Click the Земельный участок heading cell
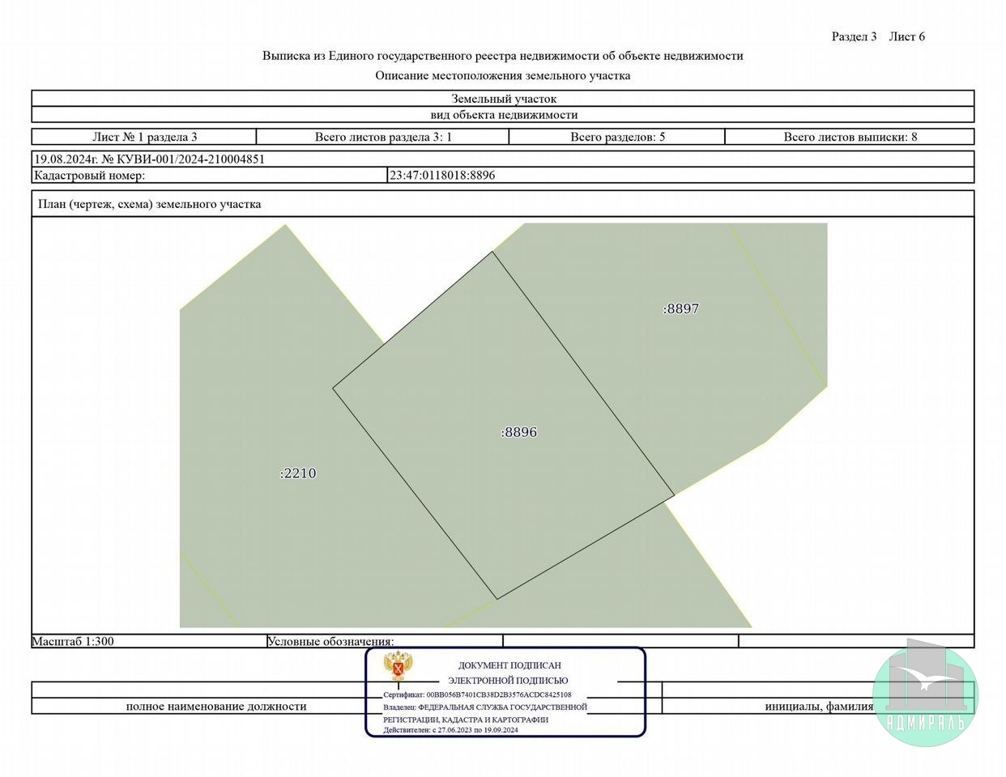1006x777 pixels. tap(503, 99)
